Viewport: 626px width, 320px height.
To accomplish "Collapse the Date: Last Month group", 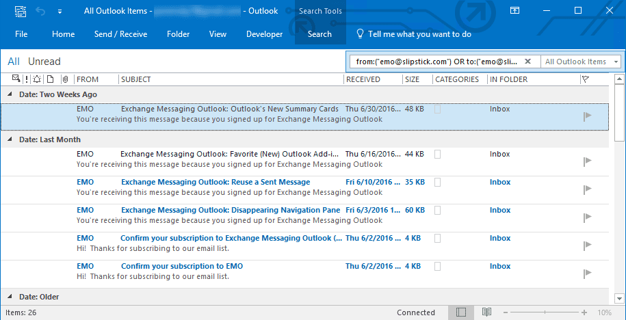I will click(10, 139).
